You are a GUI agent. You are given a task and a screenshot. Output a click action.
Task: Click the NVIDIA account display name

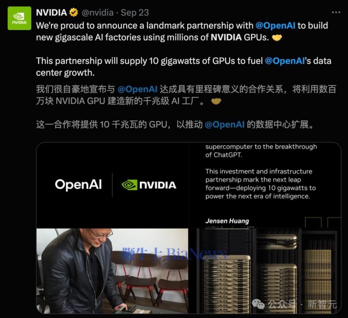coord(52,13)
